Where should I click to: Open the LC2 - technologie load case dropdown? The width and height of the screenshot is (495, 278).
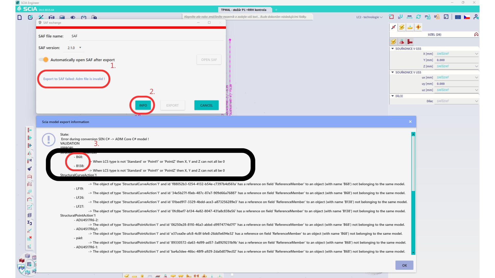click(x=369, y=17)
